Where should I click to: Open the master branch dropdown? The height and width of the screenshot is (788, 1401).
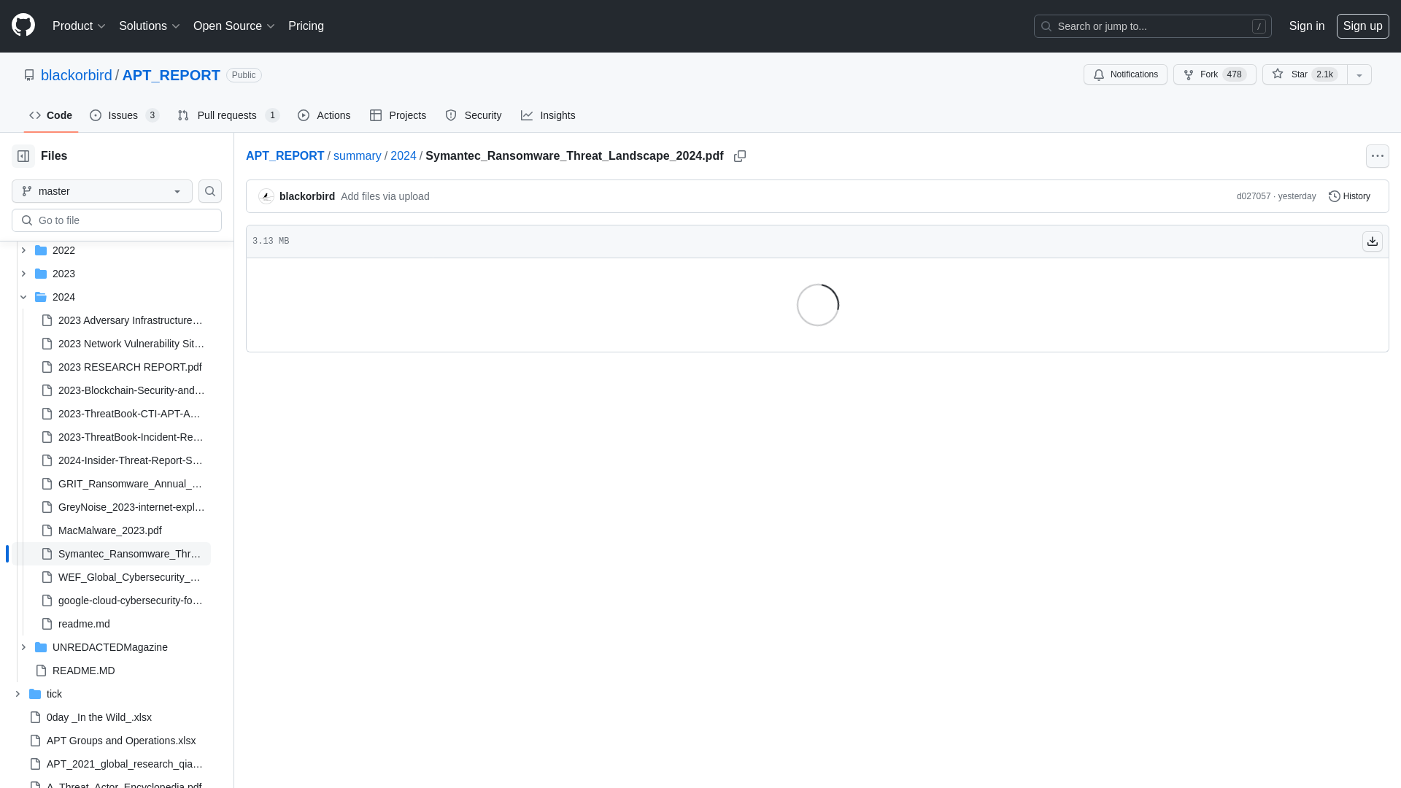(x=102, y=191)
